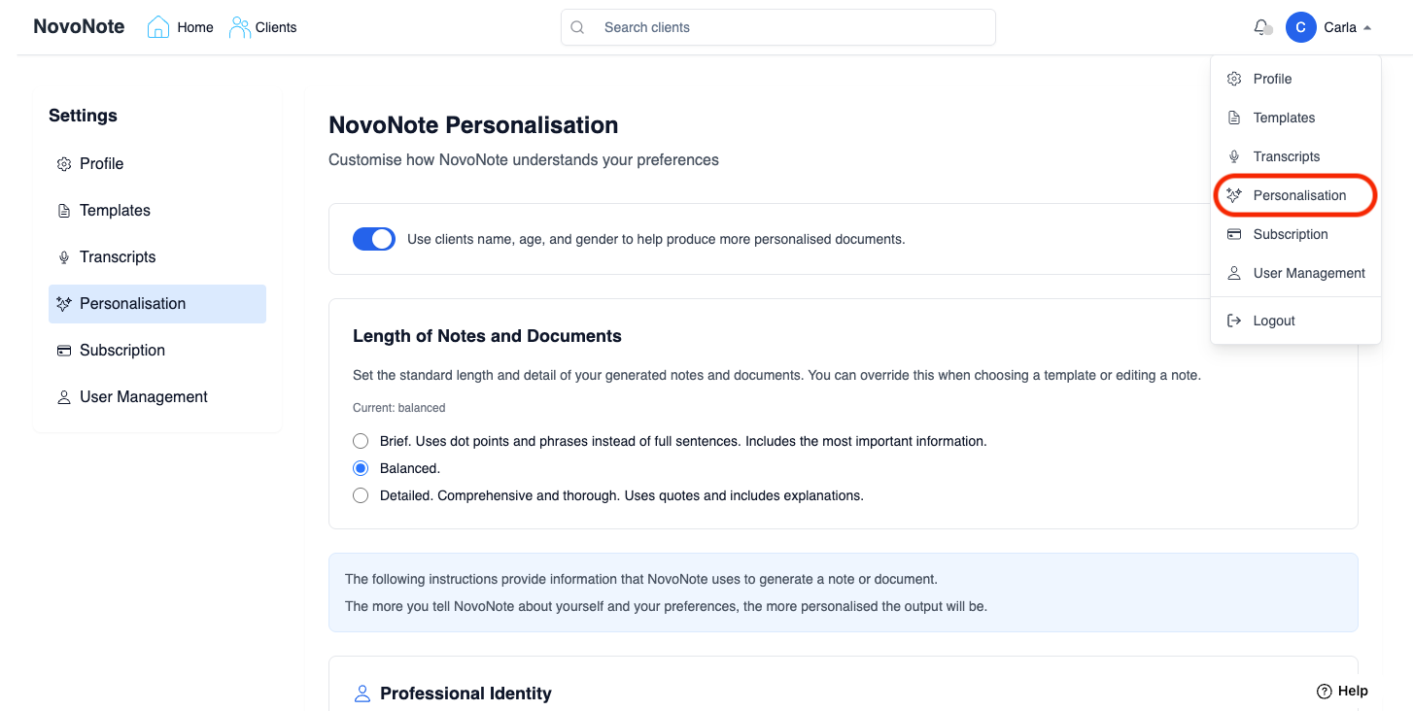This screenshot has width=1413, height=711.
Task: Click the notification bell icon
Action: pos(1261,27)
